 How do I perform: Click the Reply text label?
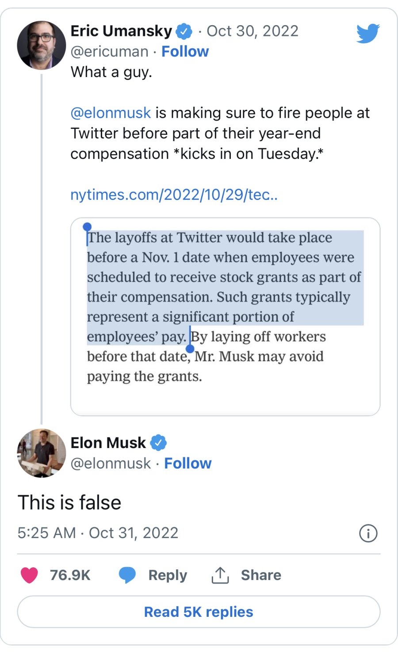pyautogui.click(x=168, y=575)
